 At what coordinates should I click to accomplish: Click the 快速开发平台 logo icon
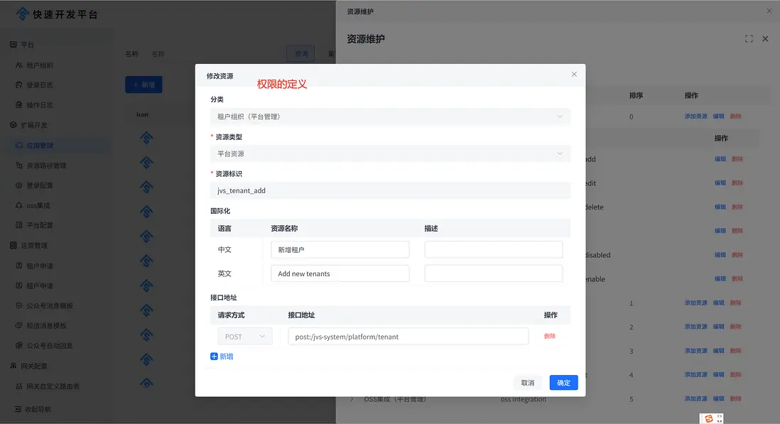click(x=21, y=13)
